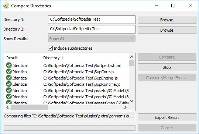Click the results list scroll up arrow
199x134 pixels.
131,57
